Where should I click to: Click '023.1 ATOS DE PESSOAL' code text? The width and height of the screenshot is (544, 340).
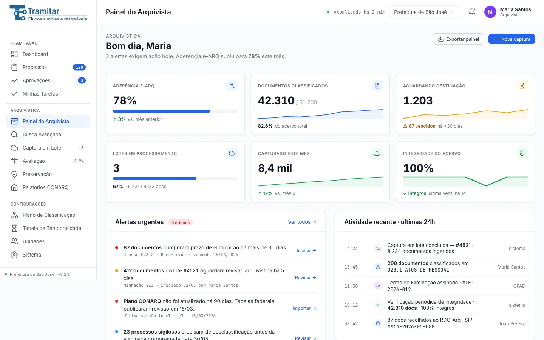(418, 270)
